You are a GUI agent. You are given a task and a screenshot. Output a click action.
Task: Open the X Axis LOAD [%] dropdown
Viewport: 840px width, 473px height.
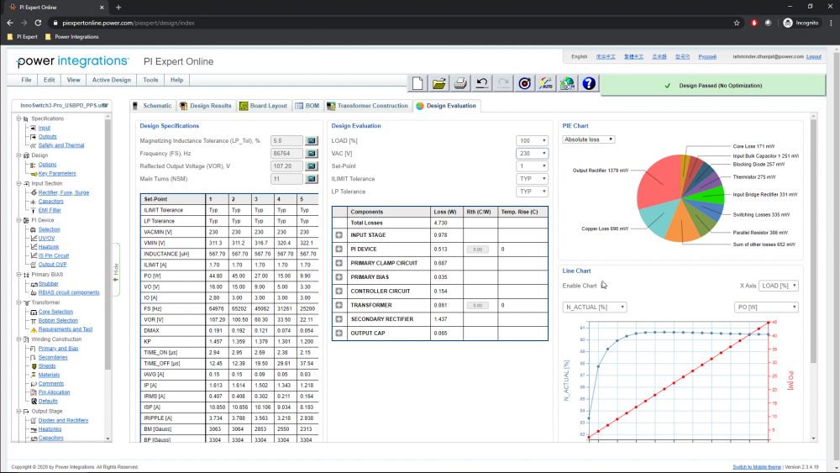779,286
